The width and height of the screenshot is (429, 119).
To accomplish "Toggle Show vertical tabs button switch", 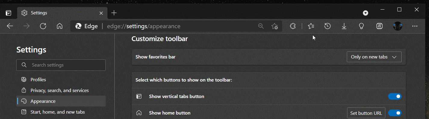I will click(395, 96).
